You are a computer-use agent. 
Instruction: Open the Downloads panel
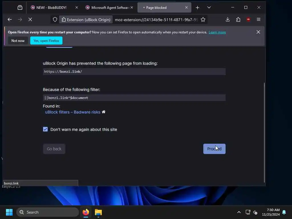pyautogui.click(x=228, y=20)
